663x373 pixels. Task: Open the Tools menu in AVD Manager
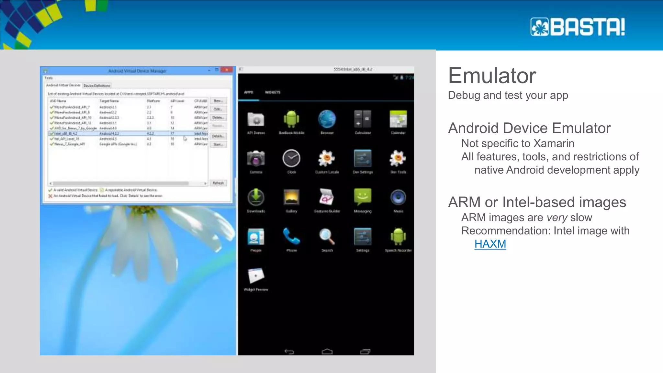click(x=49, y=78)
